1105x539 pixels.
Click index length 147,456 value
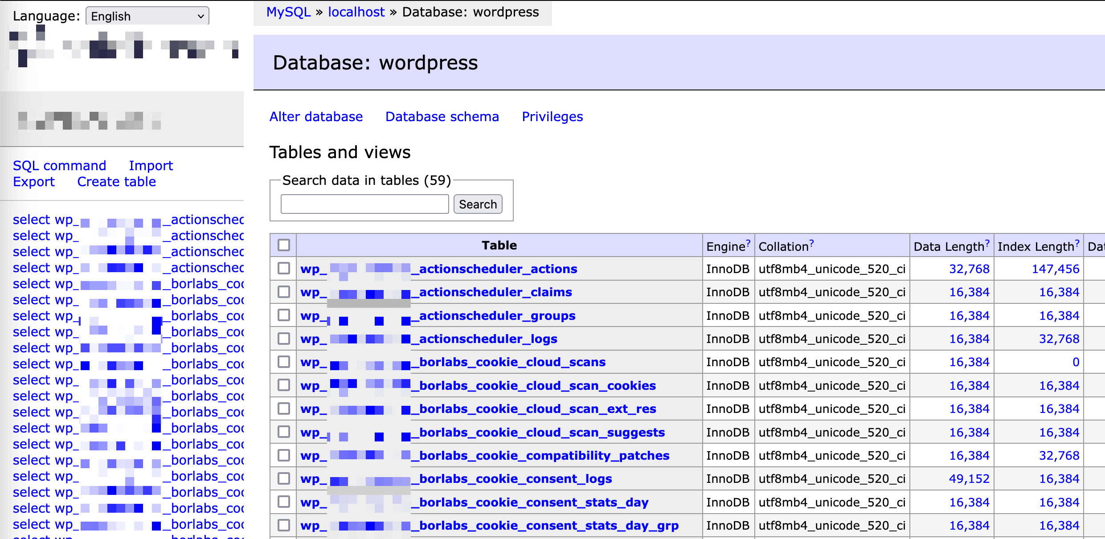(1056, 269)
